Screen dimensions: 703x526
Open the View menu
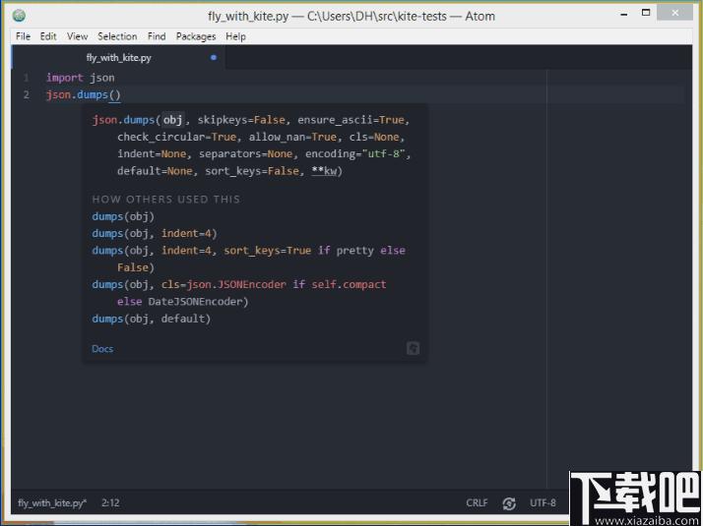click(x=77, y=36)
